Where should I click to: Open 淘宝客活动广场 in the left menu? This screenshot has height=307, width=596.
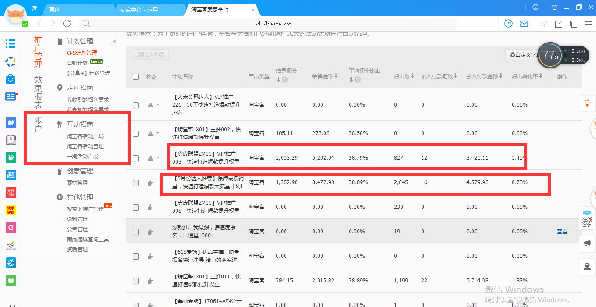point(85,136)
